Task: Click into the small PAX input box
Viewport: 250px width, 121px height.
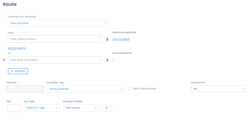Action: pos(14,108)
